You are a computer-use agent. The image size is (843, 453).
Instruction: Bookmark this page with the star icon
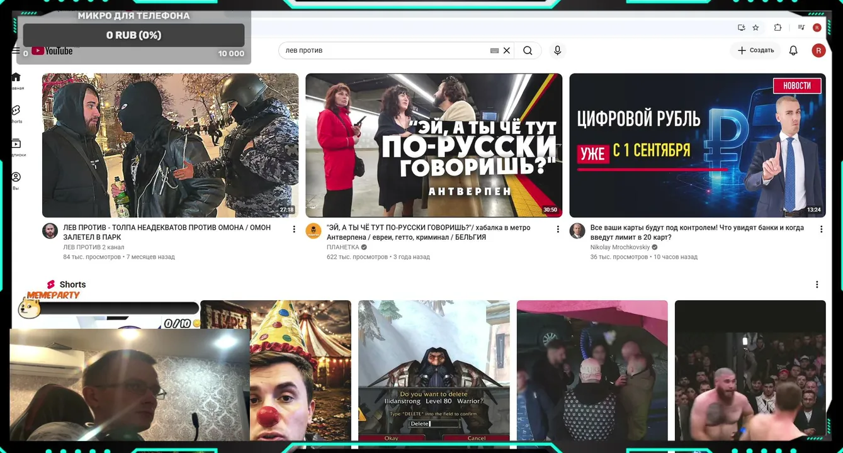click(x=755, y=28)
